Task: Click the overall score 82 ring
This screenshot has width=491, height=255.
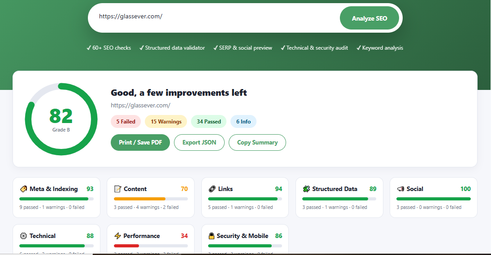Action: pyautogui.click(x=61, y=119)
